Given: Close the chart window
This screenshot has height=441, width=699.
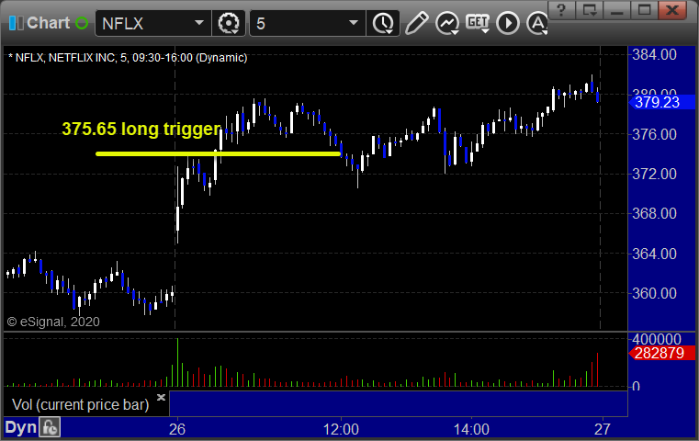Looking at the screenshot, I should pyautogui.click(x=672, y=10).
